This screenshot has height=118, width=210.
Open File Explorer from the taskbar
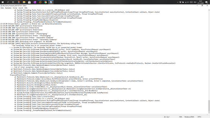(x=24, y=2)
